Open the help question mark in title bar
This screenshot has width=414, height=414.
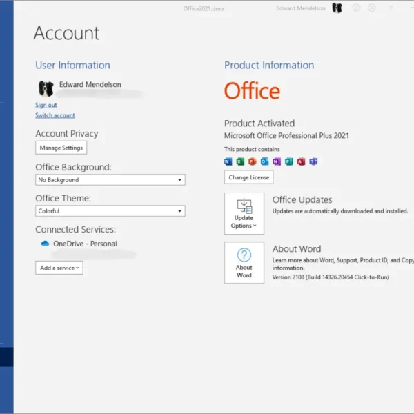click(391, 8)
